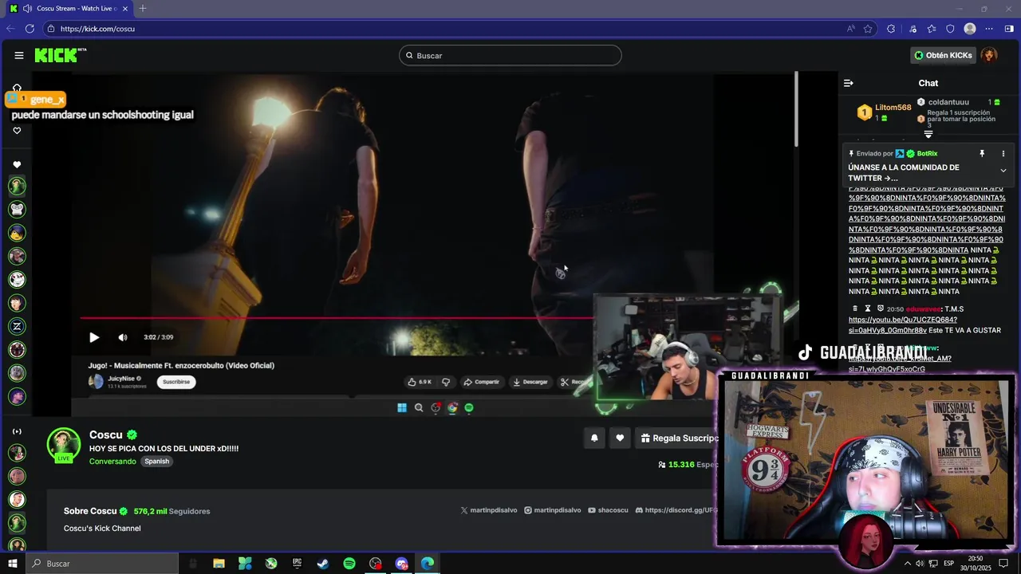Mute the streamed video volume
Viewport: 1021px width, 574px height.
click(x=123, y=337)
